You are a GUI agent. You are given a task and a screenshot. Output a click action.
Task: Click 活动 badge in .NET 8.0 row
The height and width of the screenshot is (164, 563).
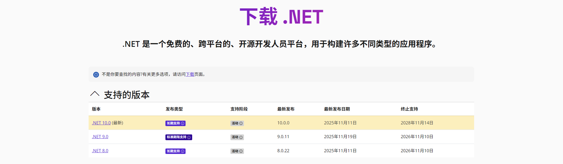click(x=237, y=151)
